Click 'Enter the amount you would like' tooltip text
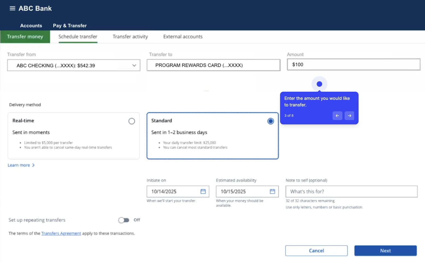The image size is (425, 263). pos(317,98)
